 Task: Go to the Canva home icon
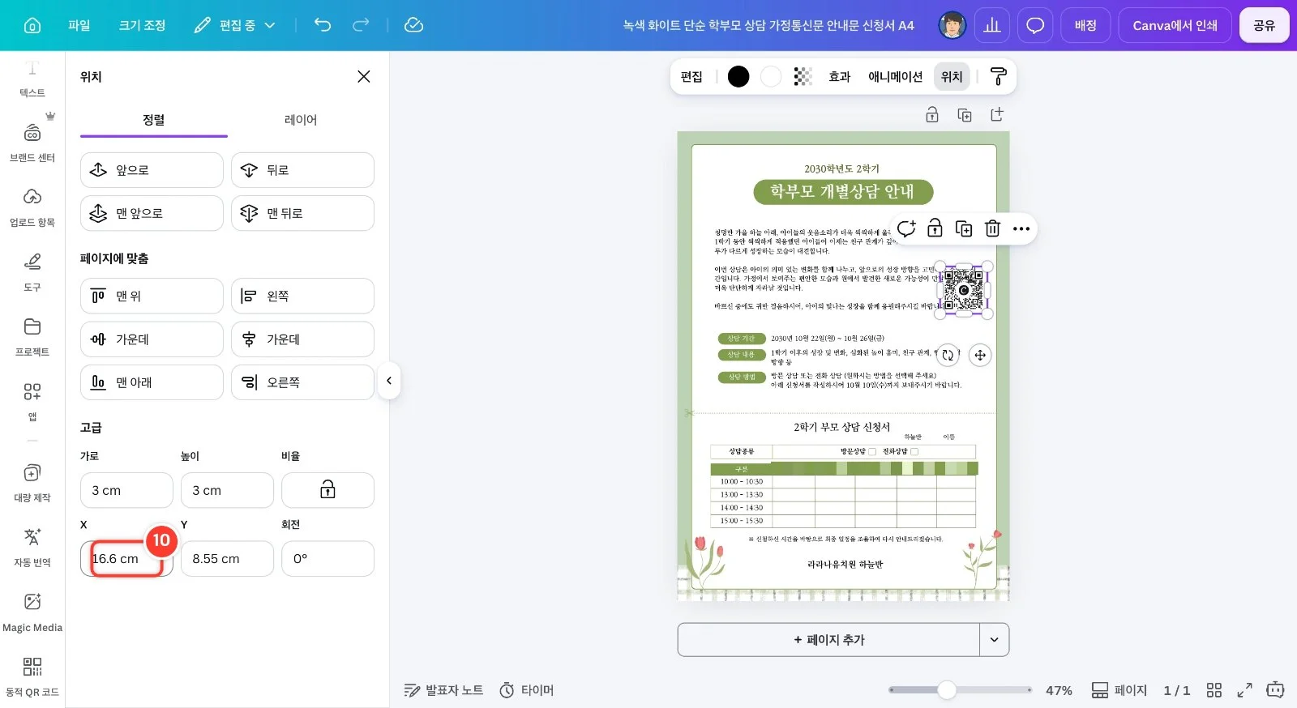point(32,25)
